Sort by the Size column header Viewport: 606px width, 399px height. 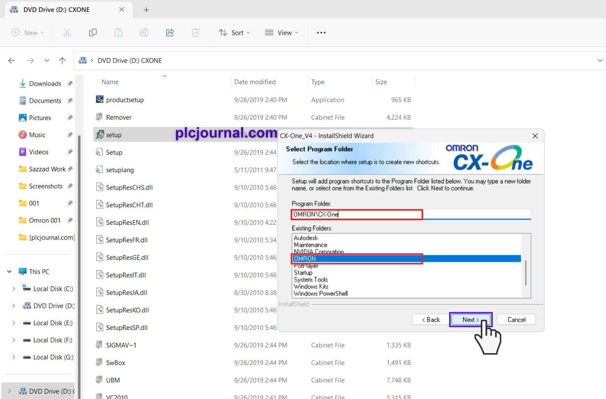tap(381, 82)
